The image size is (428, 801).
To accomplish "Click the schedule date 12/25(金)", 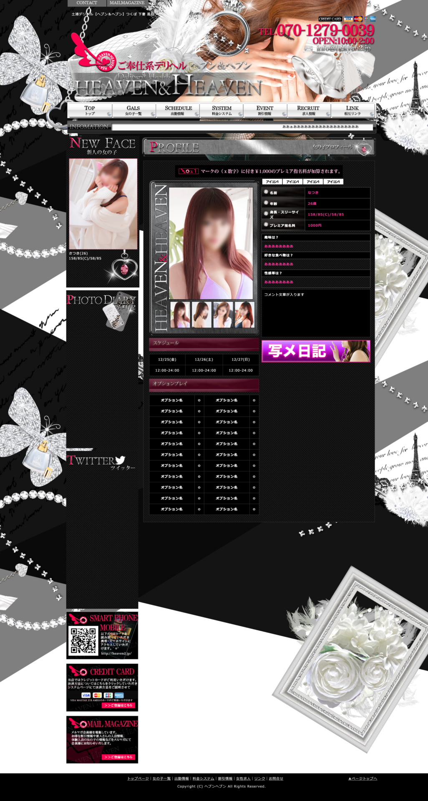I will point(167,359).
